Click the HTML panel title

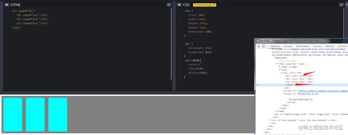click(15, 5)
